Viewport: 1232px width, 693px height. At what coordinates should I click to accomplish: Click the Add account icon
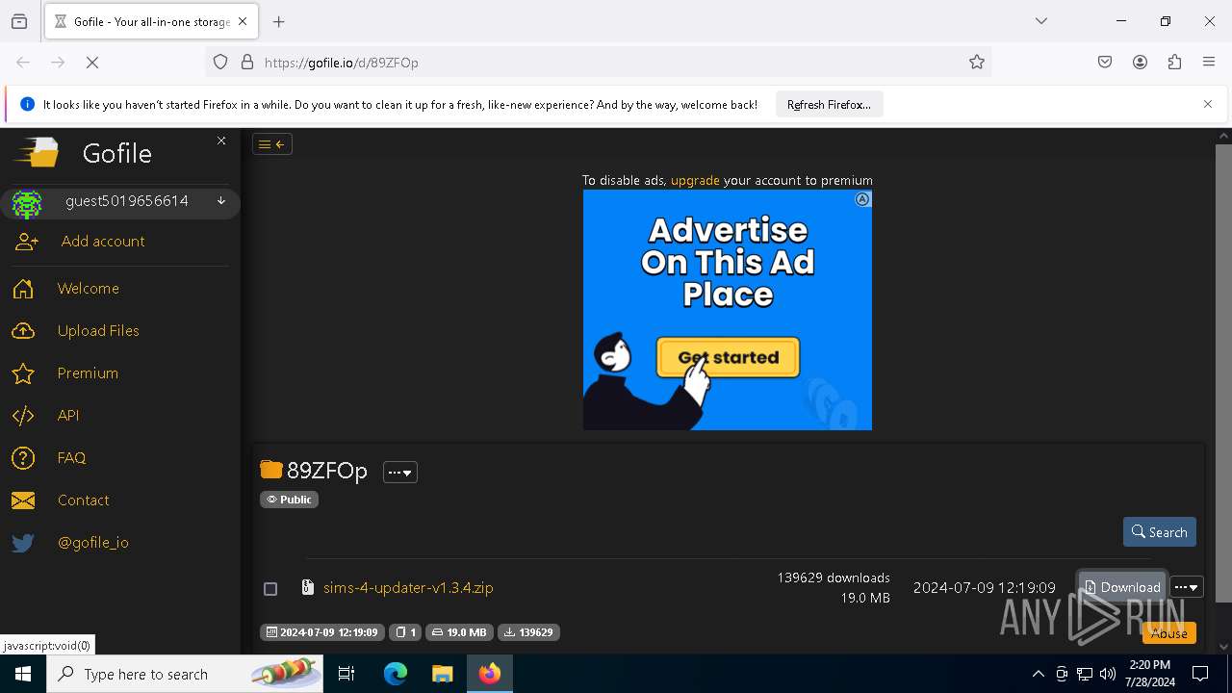tap(26, 243)
